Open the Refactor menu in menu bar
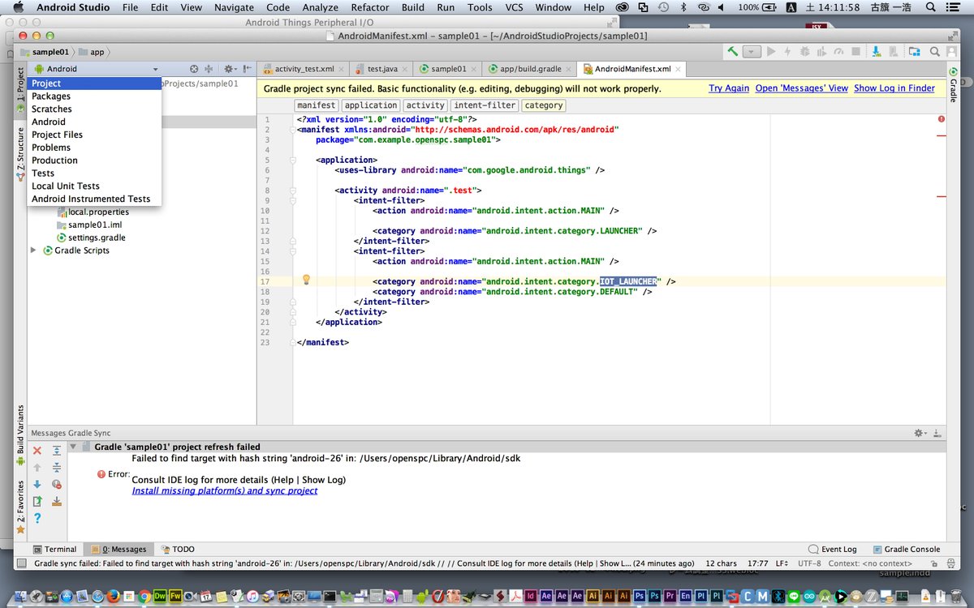The height and width of the screenshot is (608, 974). 369,7
